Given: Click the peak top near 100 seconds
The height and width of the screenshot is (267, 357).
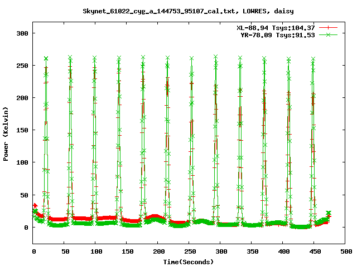Looking at the screenshot, I should [95, 58].
